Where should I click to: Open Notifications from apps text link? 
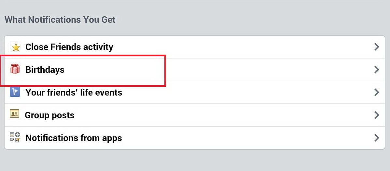(x=74, y=138)
